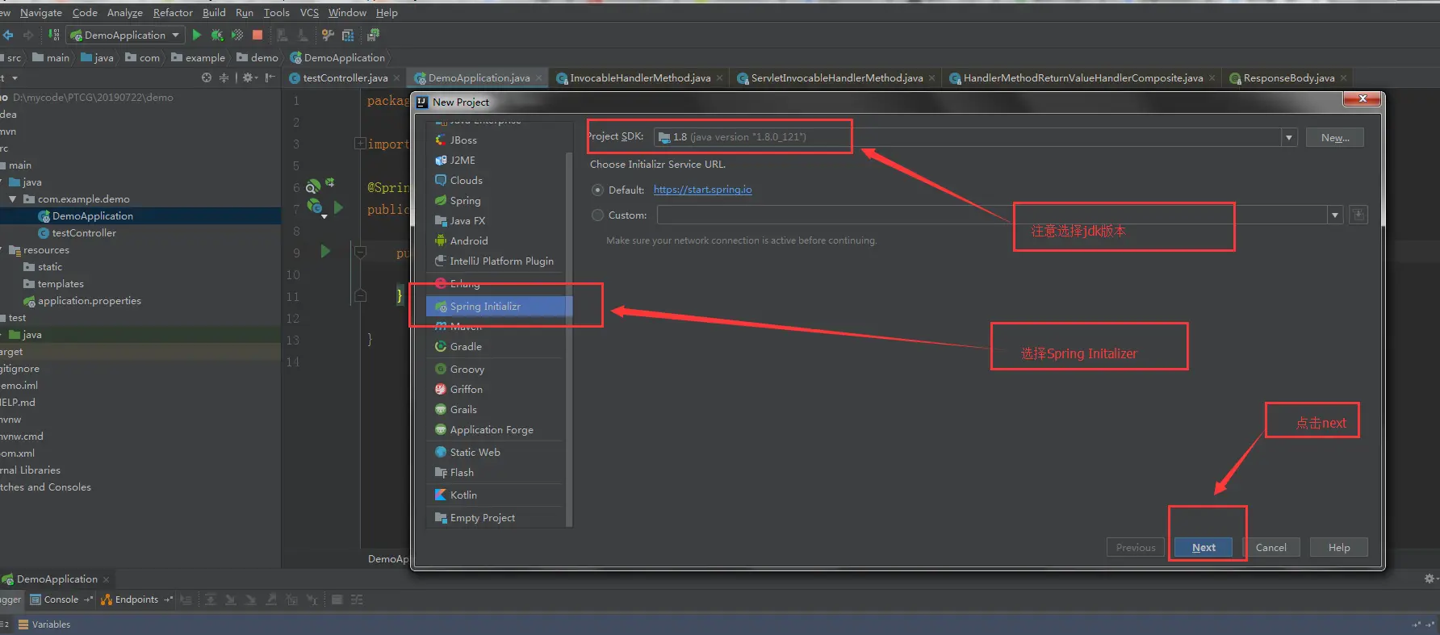The image size is (1440, 635).
Task: Select Spring Initializr project type
Action: coord(499,307)
